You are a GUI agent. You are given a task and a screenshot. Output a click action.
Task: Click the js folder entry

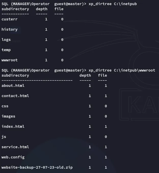pos(4,137)
